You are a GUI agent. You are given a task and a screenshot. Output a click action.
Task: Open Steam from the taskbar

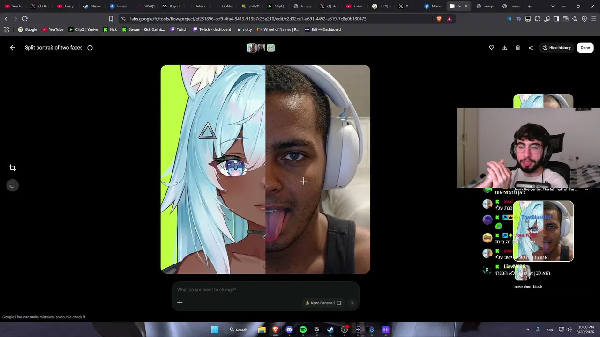(x=330, y=330)
